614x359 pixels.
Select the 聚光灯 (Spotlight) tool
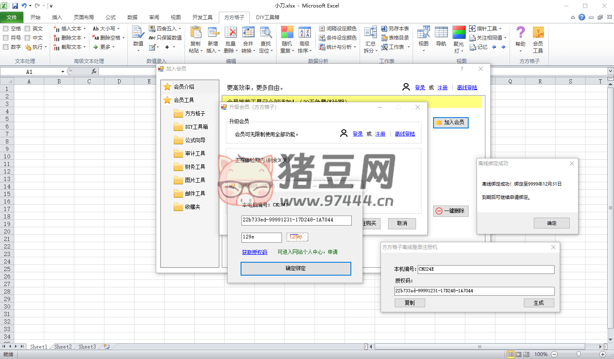click(x=458, y=38)
